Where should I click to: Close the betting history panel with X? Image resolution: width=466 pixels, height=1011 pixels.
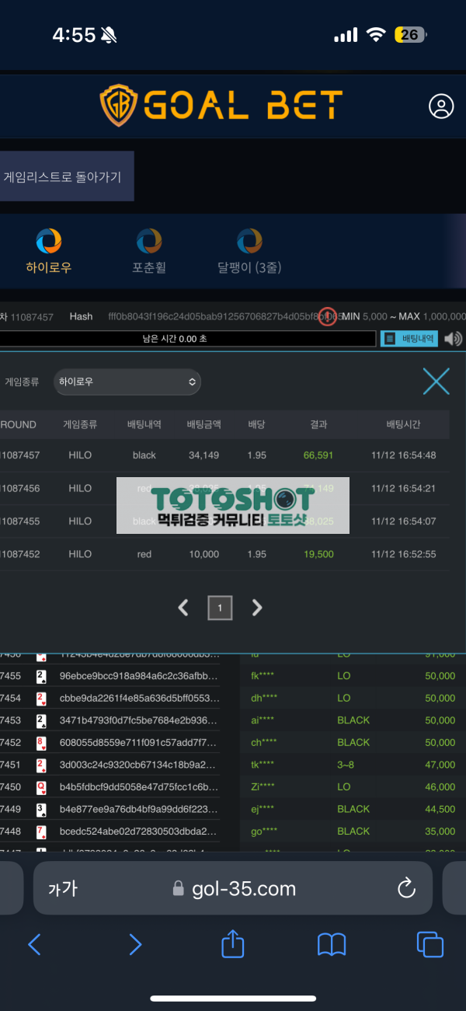(436, 382)
